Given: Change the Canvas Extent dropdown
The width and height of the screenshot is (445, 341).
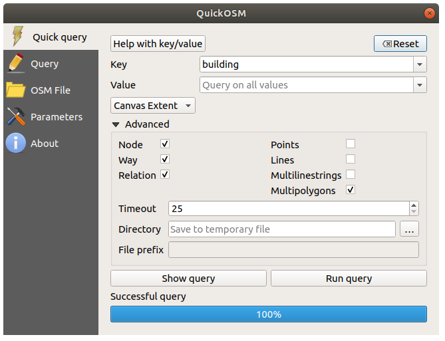Looking at the screenshot, I should point(153,106).
